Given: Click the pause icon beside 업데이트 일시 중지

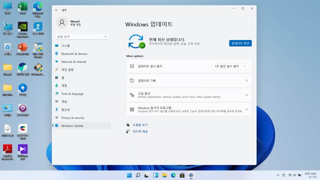Looking at the screenshot, I should click(132, 66).
